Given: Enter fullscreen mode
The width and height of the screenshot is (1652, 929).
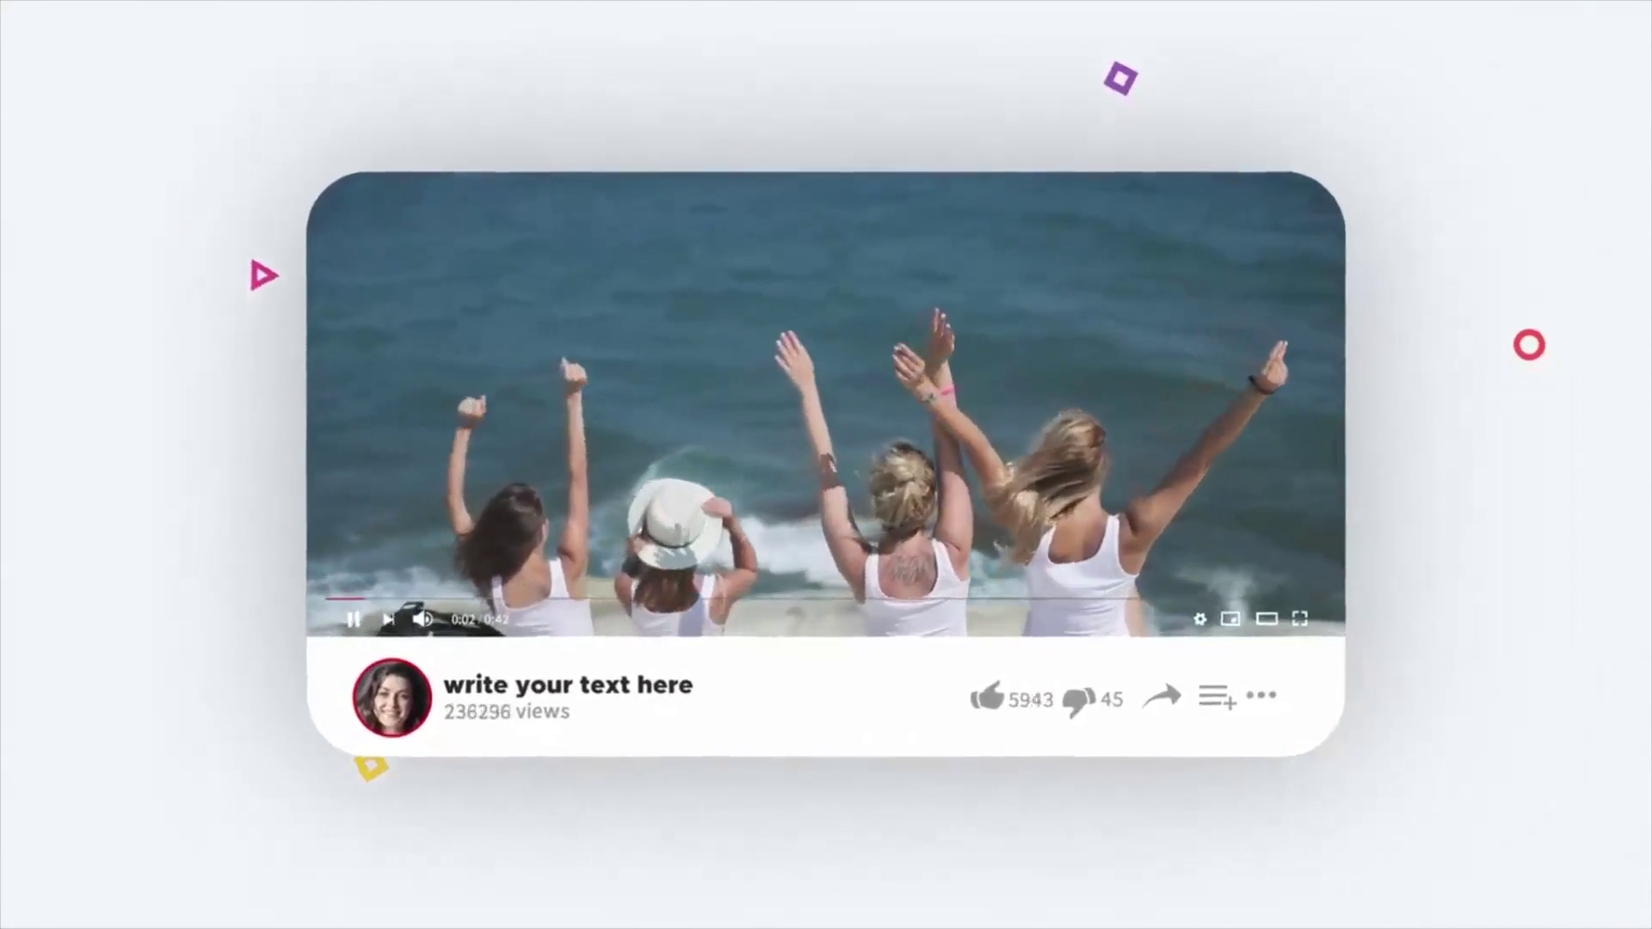Looking at the screenshot, I should pos(1300,619).
